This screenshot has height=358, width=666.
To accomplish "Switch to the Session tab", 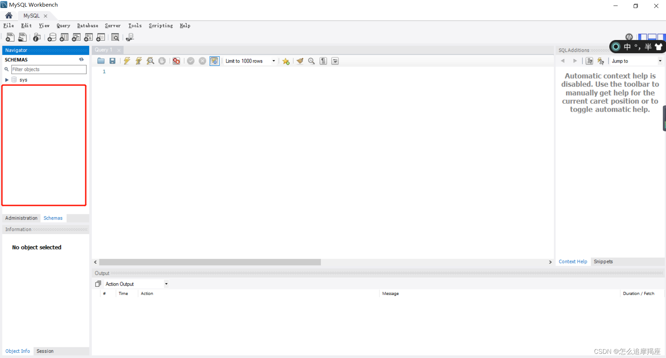I will click(x=45, y=351).
